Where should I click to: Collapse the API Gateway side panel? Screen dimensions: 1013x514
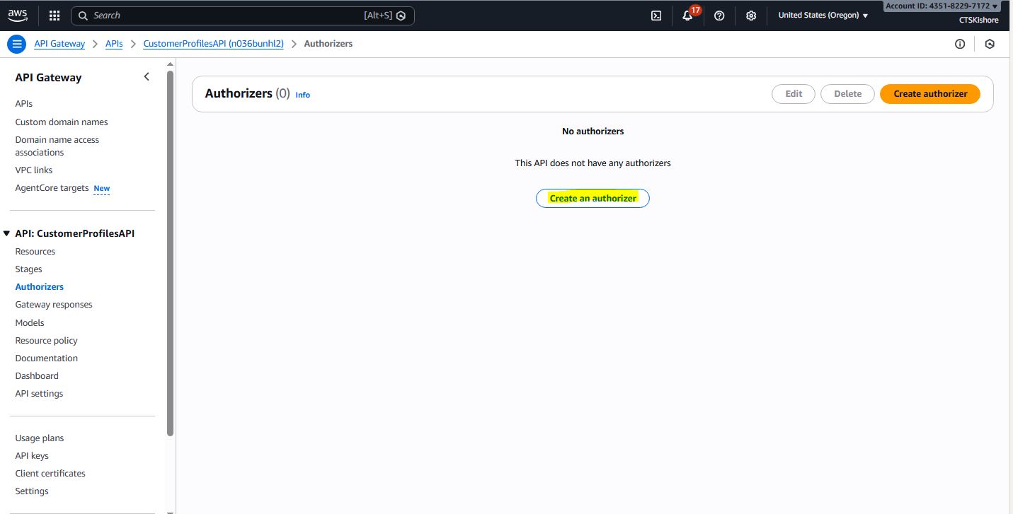point(147,77)
